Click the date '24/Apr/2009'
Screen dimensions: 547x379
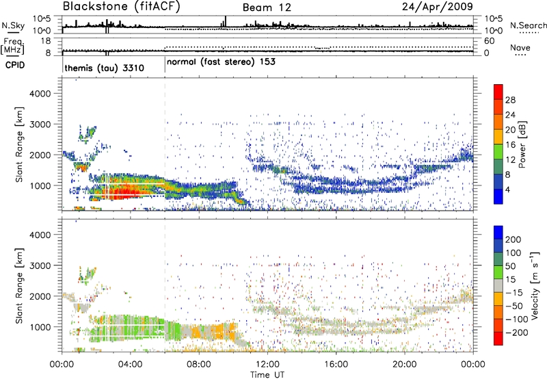tap(438, 7)
